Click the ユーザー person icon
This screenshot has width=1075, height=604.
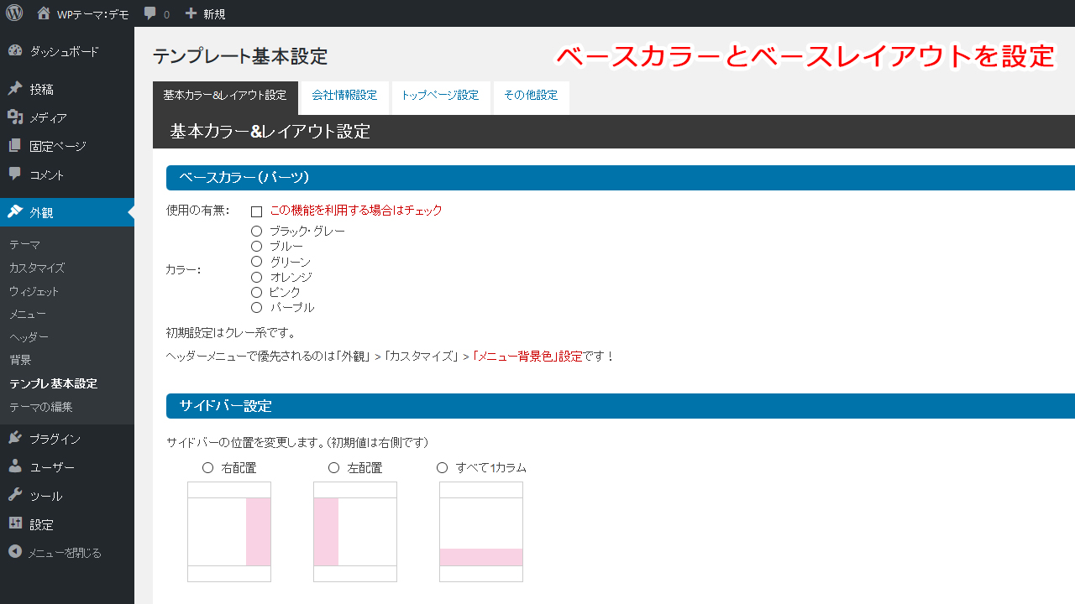[15, 466]
